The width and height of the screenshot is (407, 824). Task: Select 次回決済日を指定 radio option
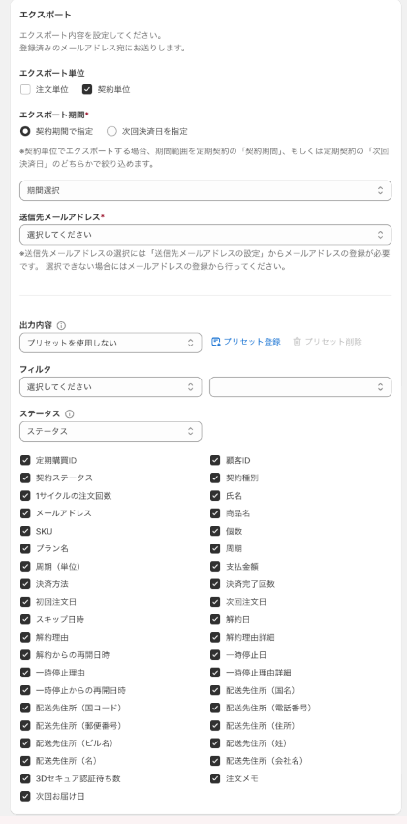pos(111,131)
